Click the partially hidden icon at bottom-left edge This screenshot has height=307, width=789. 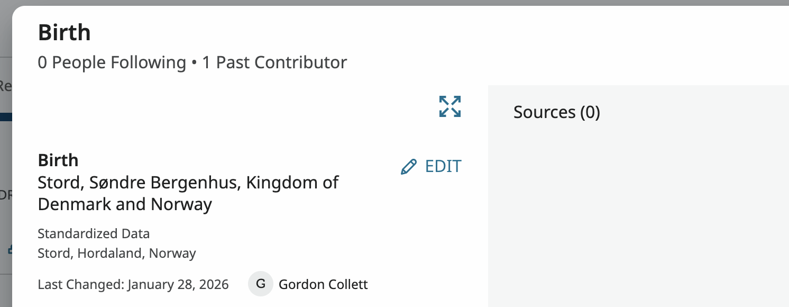coord(8,249)
